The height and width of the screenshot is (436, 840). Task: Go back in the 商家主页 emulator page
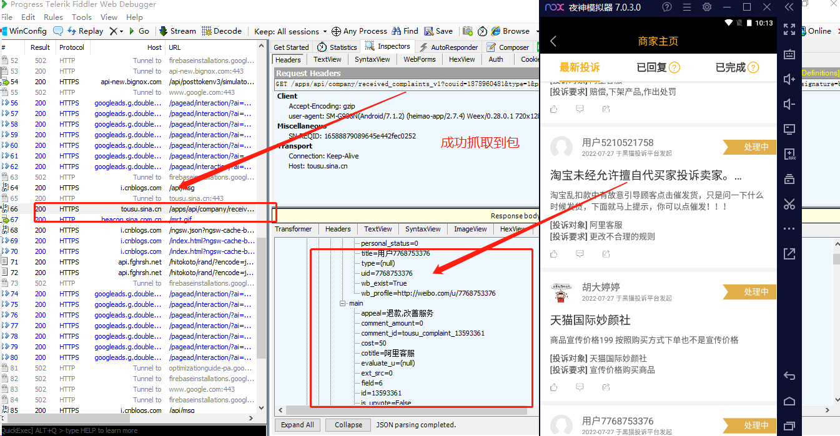pos(553,41)
